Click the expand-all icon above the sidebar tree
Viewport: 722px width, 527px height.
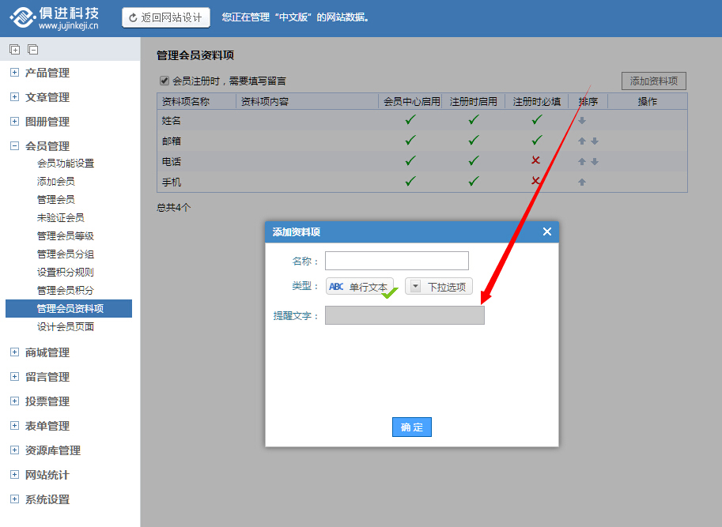pos(14,49)
